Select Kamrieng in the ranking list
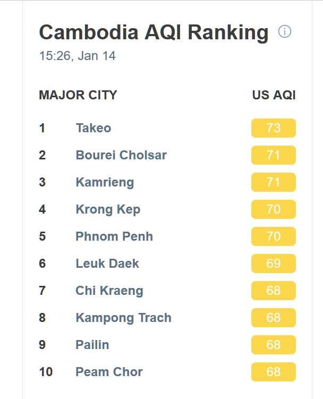Image resolution: width=323 pixels, height=399 pixels. coord(105,182)
